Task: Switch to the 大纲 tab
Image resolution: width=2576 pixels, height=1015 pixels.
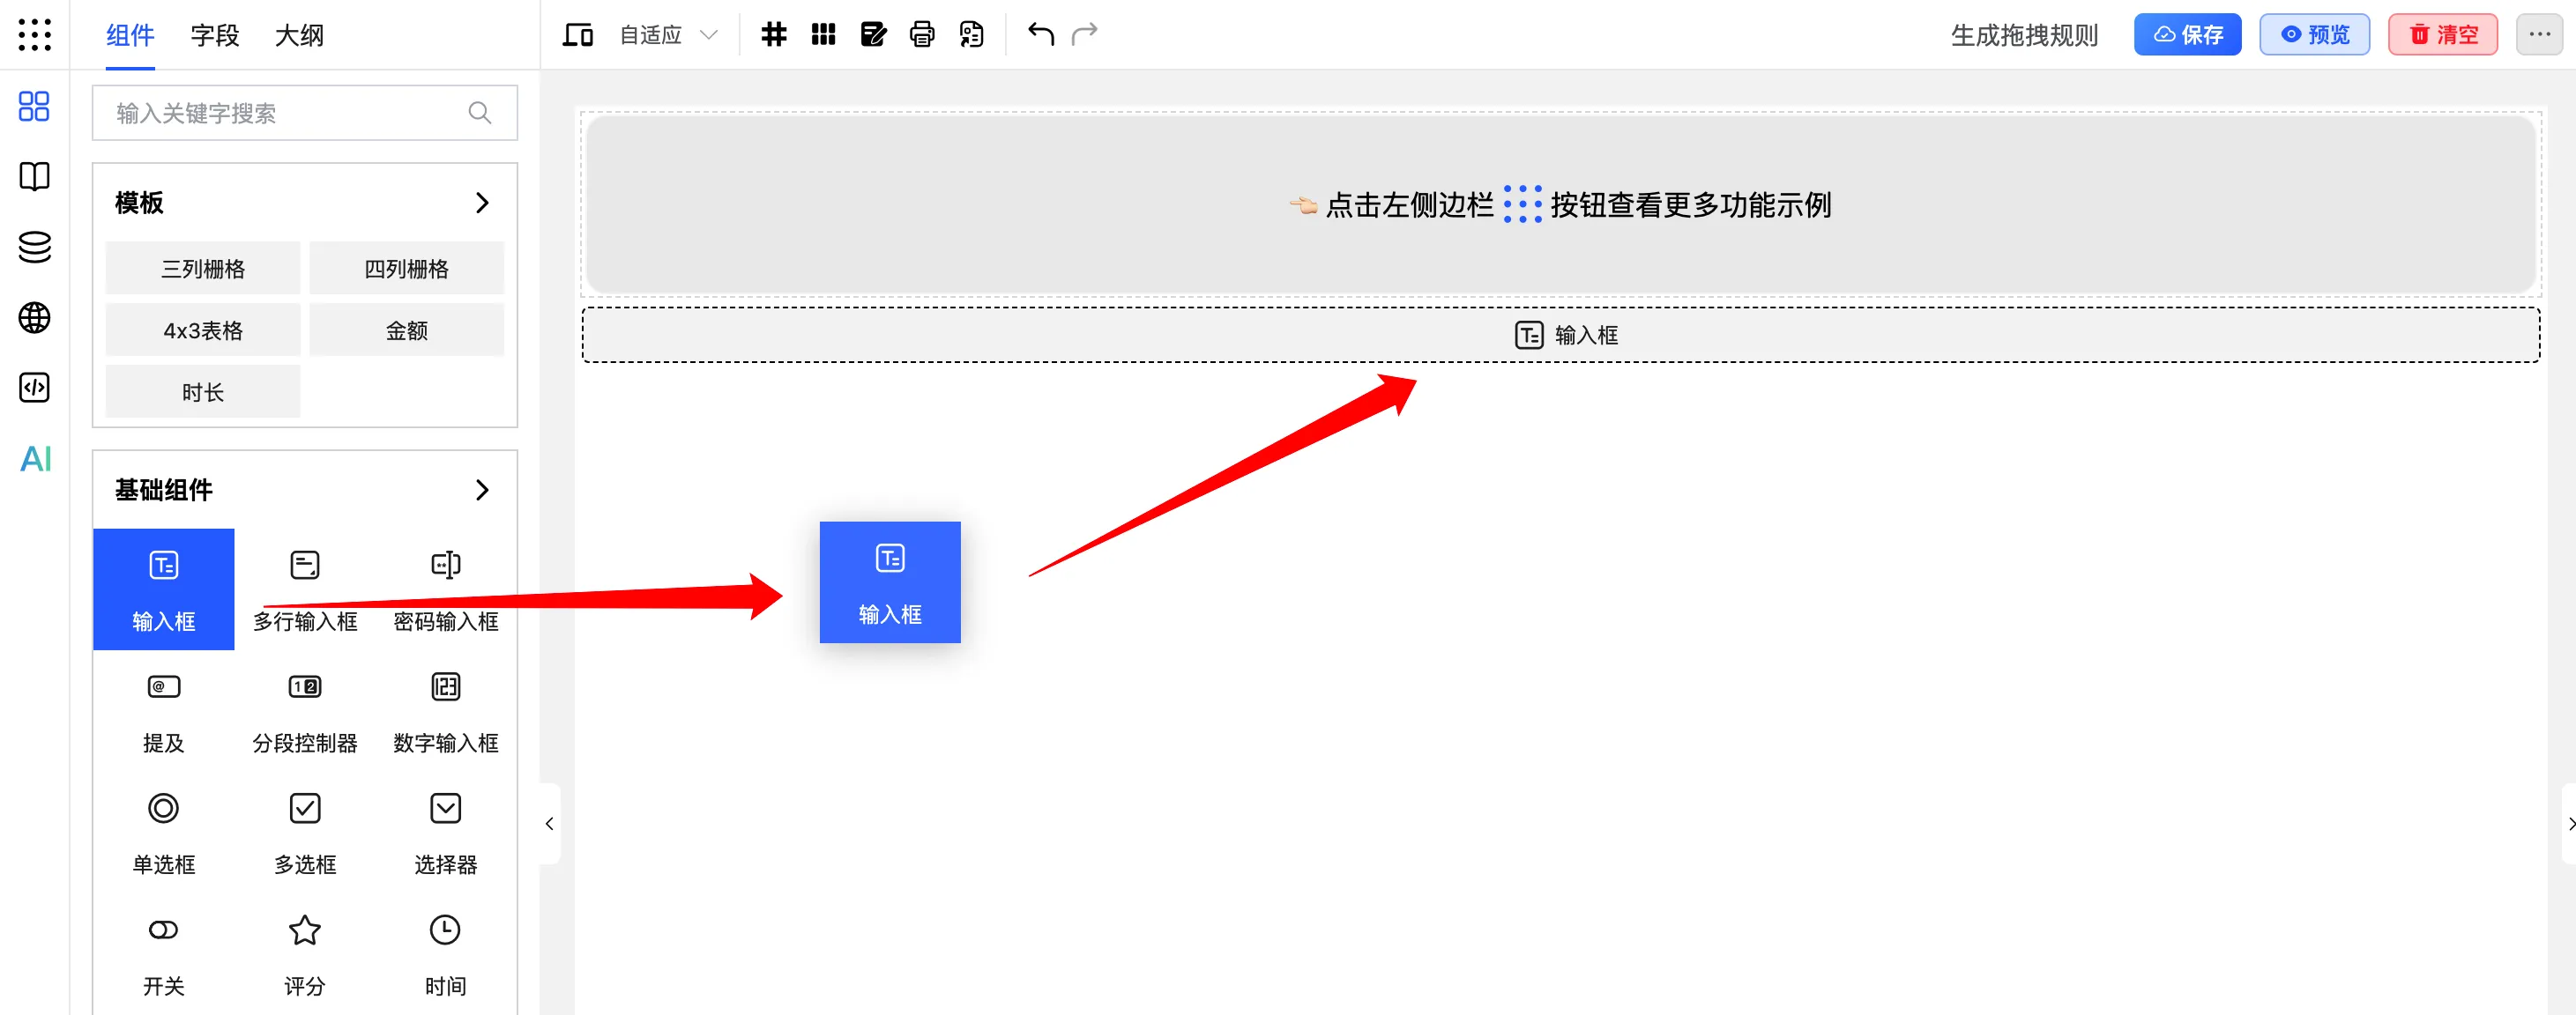Action: pyautogui.click(x=299, y=36)
